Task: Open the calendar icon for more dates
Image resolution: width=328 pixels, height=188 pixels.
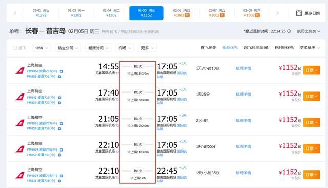Action: pyautogui.click(x=299, y=13)
